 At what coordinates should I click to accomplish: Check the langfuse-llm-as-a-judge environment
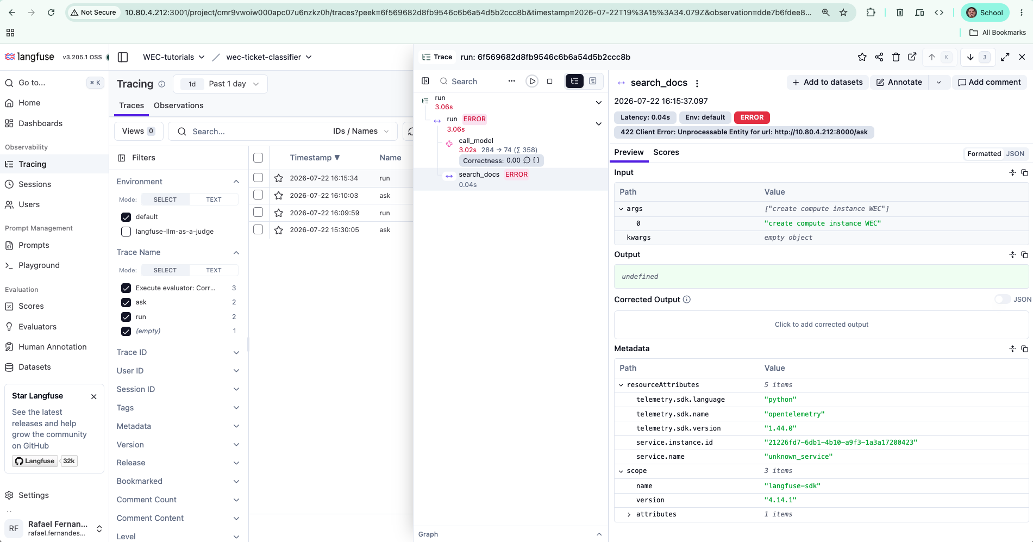(x=126, y=232)
